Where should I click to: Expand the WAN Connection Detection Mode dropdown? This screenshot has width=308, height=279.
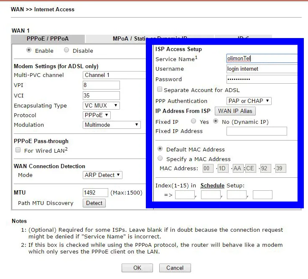pyautogui.click(x=102, y=175)
